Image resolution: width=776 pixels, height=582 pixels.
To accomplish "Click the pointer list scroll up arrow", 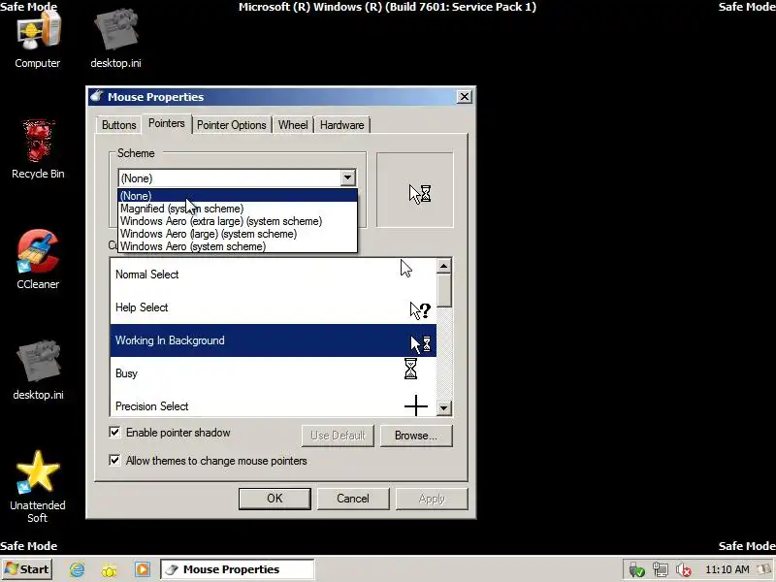I will (x=444, y=266).
